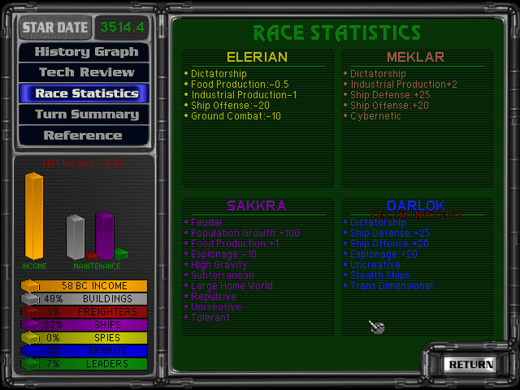Click the purple ships bar in the chart
The image size is (520, 390).
105,235
